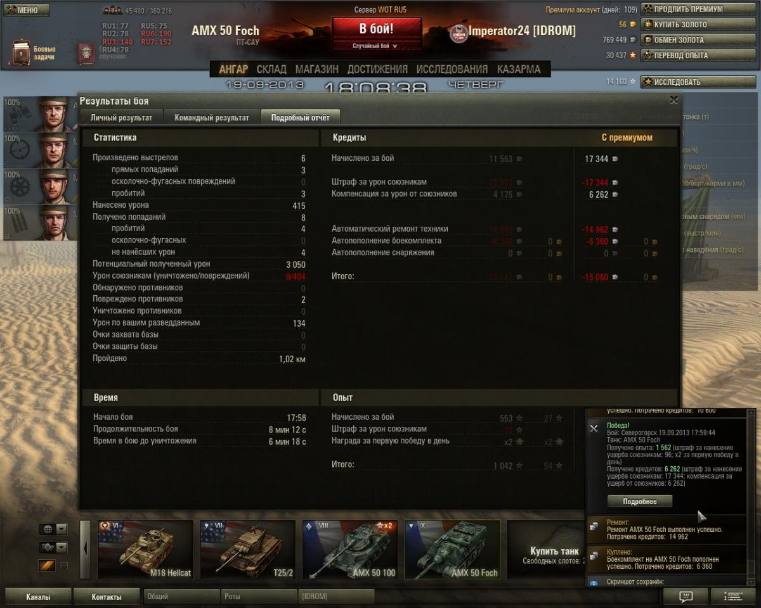Click КУПИТЬ ЗОЛОТО button

click(699, 24)
